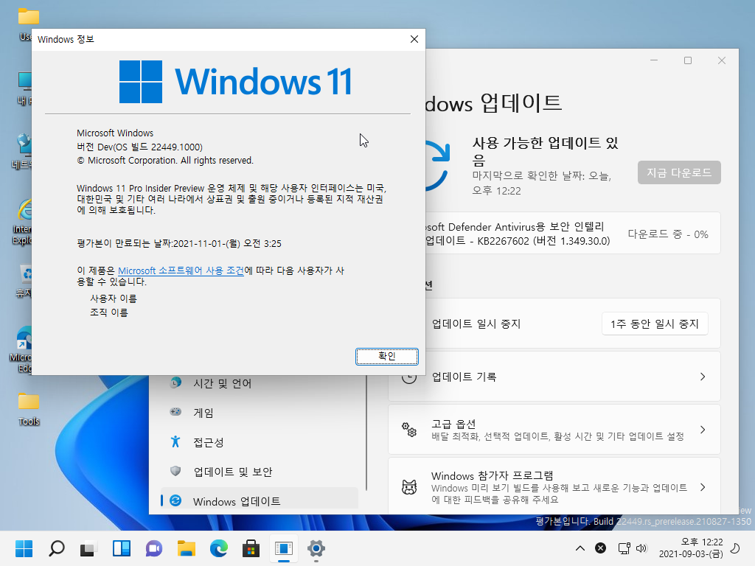755x566 pixels.
Task: Minimize the Settings window
Action: point(654,60)
